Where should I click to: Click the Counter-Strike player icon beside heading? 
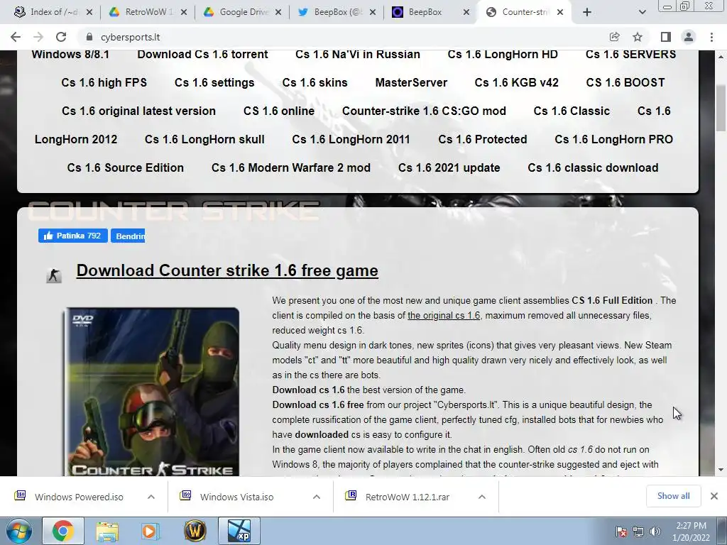54,275
